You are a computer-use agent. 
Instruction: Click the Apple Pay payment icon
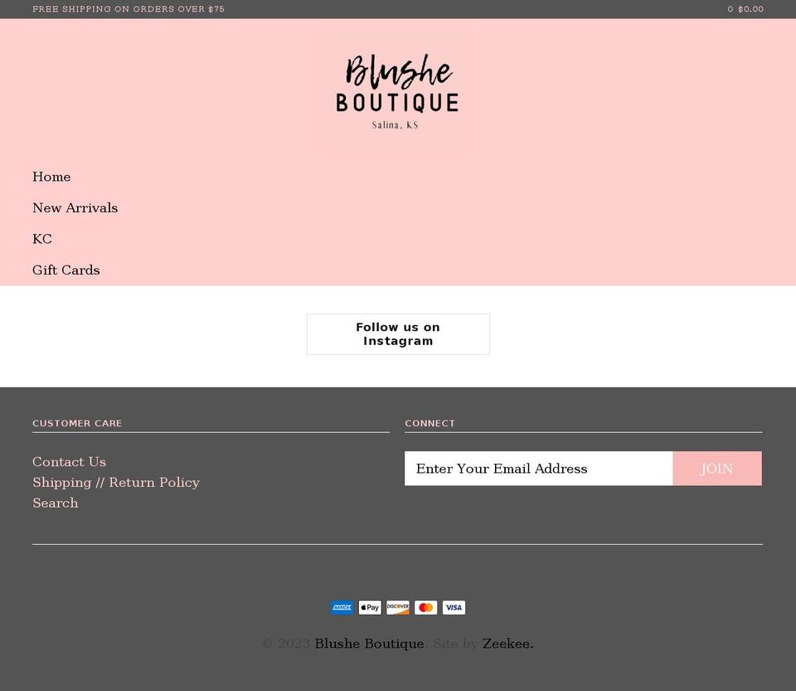click(x=370, y=607)
